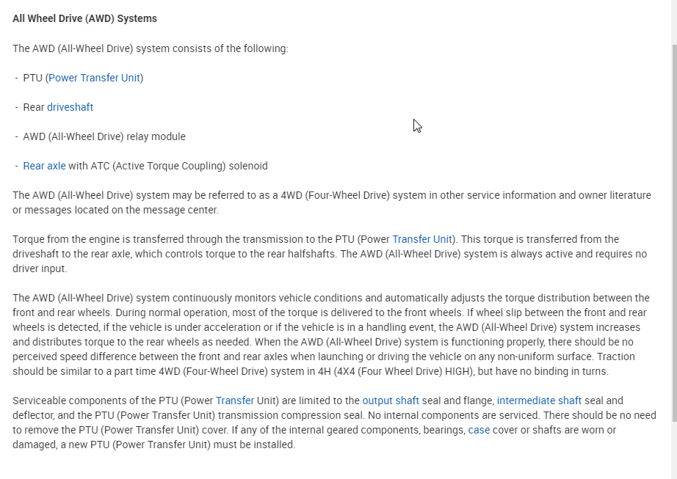The image size is (677, 479).
Task: Click the Transfer Unit link in the torque paragraph
Action: click(x=421, y=239)
